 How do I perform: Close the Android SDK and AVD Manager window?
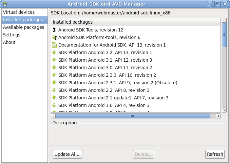[225, 4]
